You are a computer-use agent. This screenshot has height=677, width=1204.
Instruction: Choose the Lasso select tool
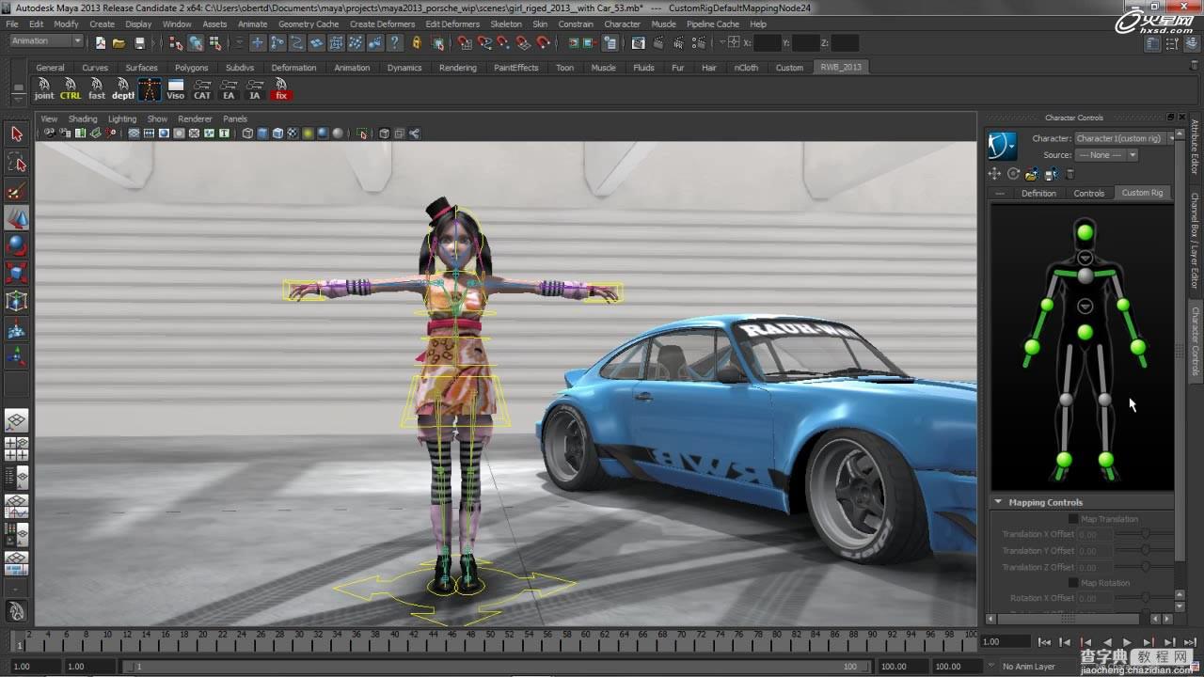pos(17,164)
